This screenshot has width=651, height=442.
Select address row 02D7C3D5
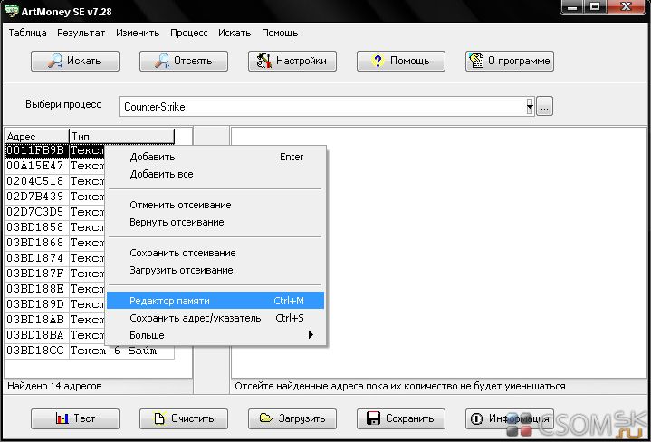pos(35,212)
